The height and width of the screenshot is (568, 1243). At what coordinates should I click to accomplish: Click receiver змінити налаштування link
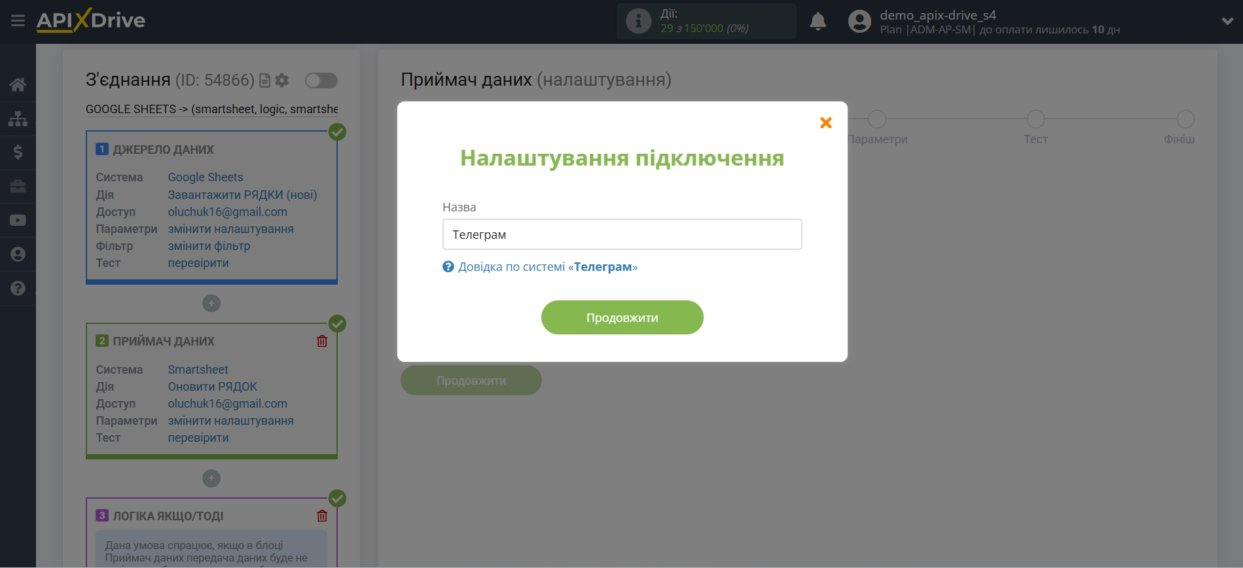pos(230,421)
